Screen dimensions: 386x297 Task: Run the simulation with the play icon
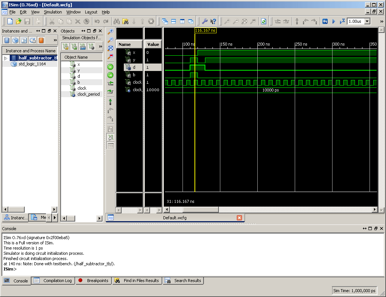pyautogui.click(x=333, y=21)
